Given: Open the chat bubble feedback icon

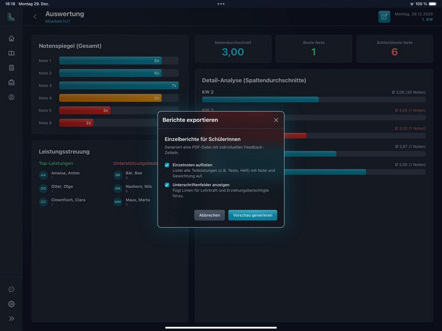Looking at the screenshot, I should coord(11,289).
